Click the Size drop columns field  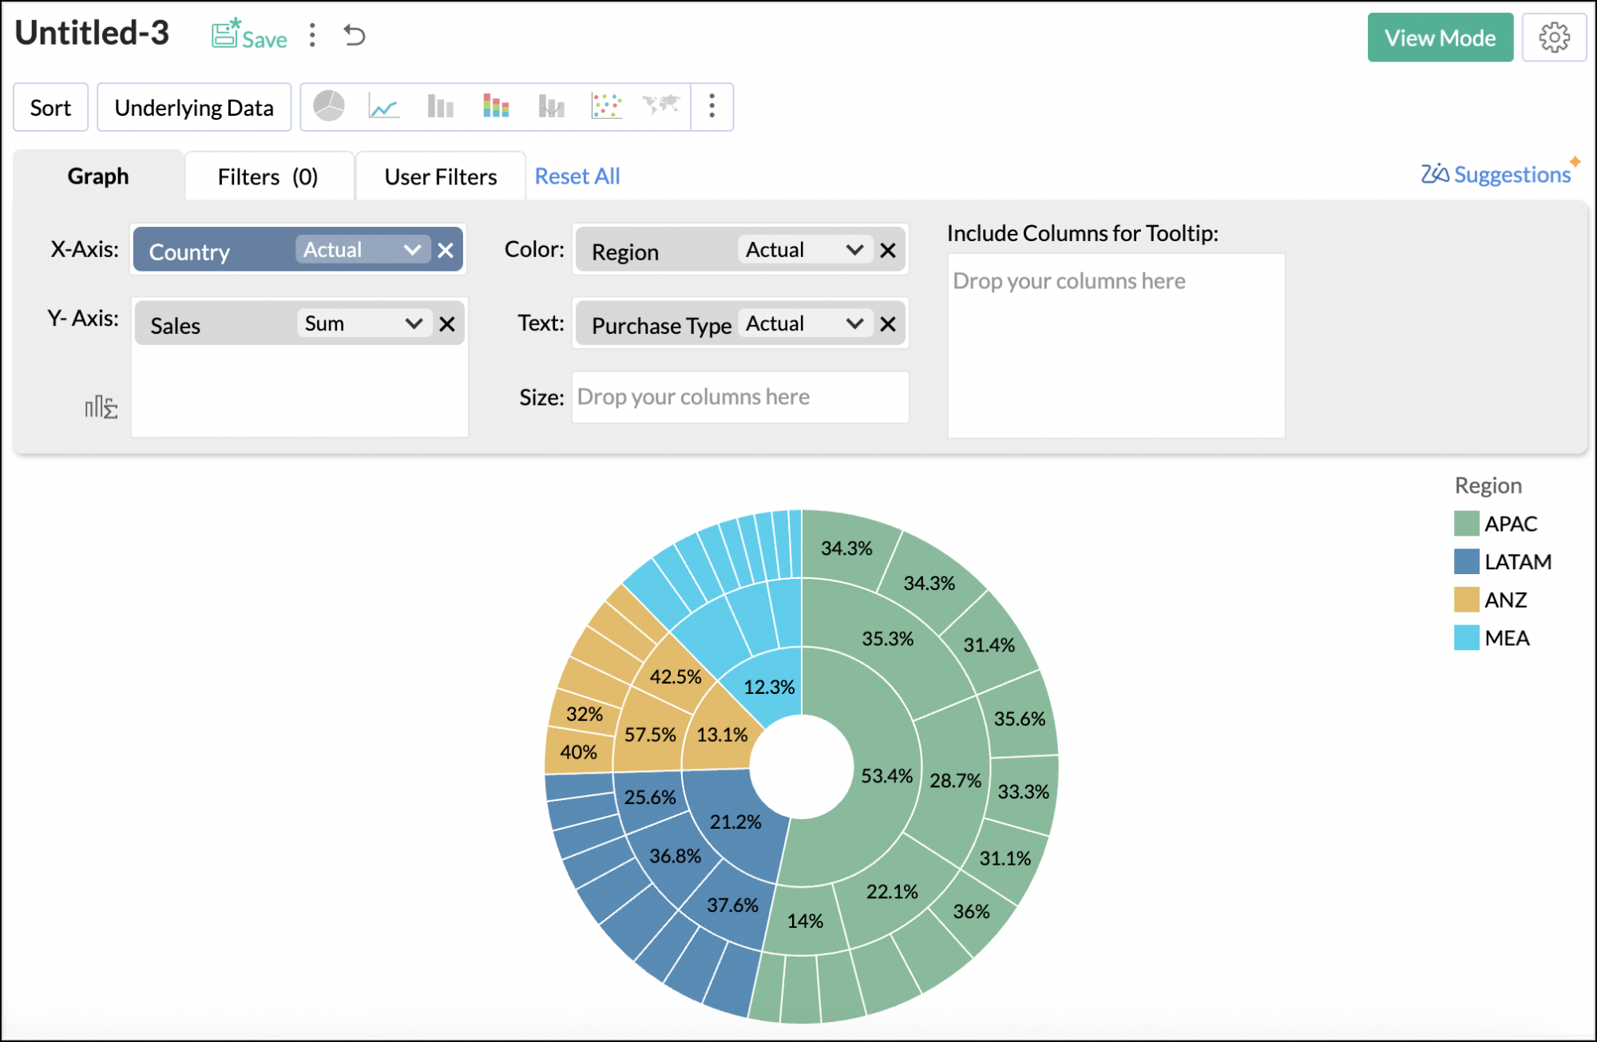pyautogui.click(x=739, y=397)
